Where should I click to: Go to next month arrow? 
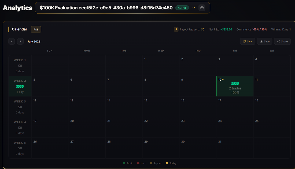(20, 41)
